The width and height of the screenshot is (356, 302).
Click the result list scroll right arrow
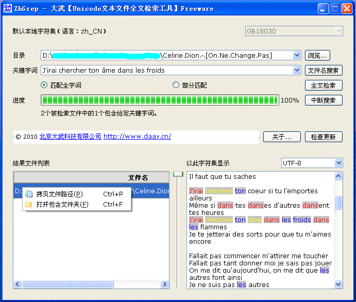[164, 284]
